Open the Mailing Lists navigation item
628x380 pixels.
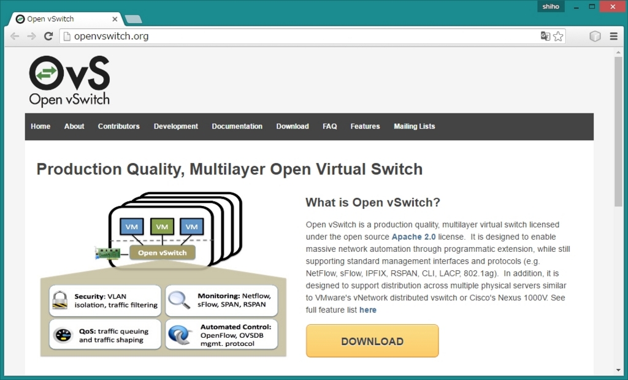414,126
